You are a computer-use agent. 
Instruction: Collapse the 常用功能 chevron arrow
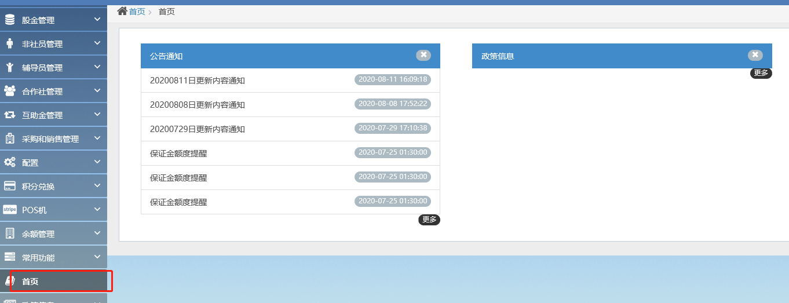coord(97,257)
